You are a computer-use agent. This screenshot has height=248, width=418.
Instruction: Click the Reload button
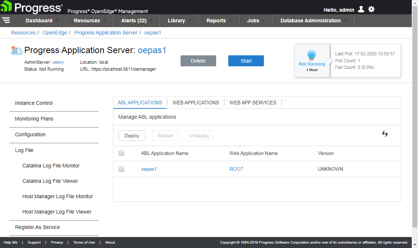tap(166, 136)
